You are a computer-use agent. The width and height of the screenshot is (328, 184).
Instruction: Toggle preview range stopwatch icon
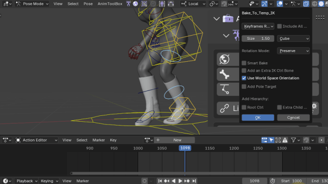tap(272, 181)
